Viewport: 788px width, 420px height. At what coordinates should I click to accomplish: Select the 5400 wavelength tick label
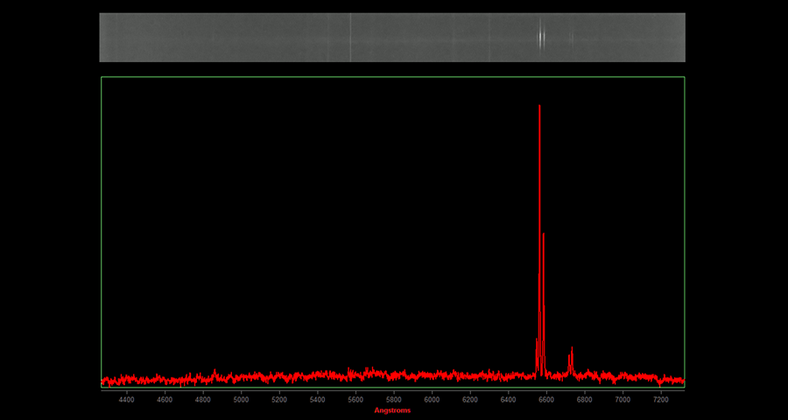point(317,400)
